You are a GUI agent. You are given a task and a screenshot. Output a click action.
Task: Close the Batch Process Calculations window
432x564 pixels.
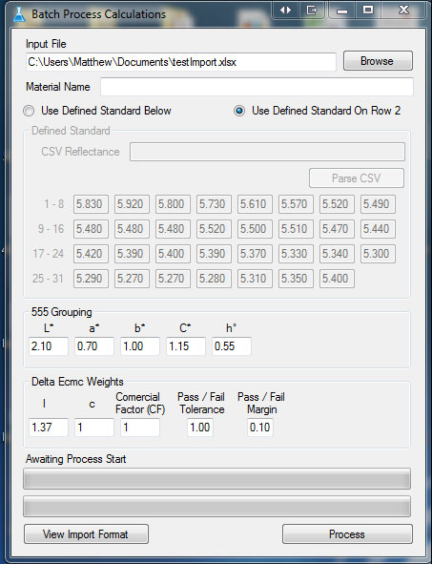[404, 10]
